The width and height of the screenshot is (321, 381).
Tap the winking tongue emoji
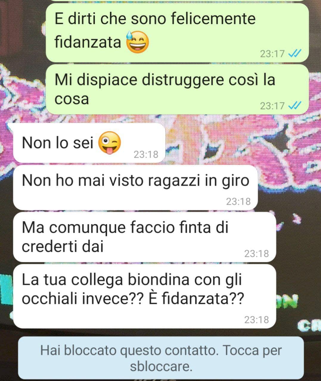pos(109,143)
